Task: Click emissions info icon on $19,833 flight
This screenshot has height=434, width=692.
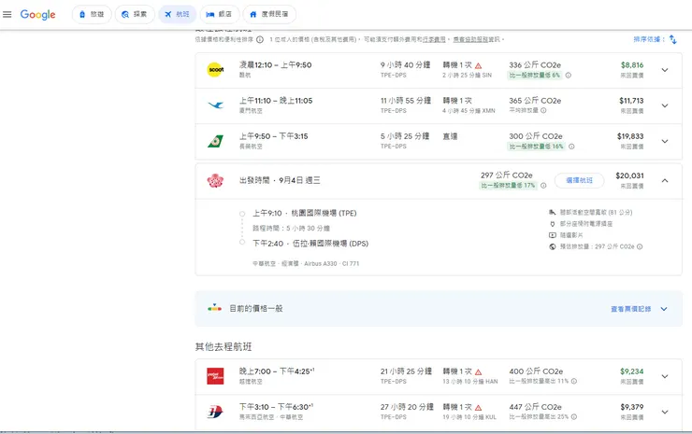Action: [x=571, y=147]
